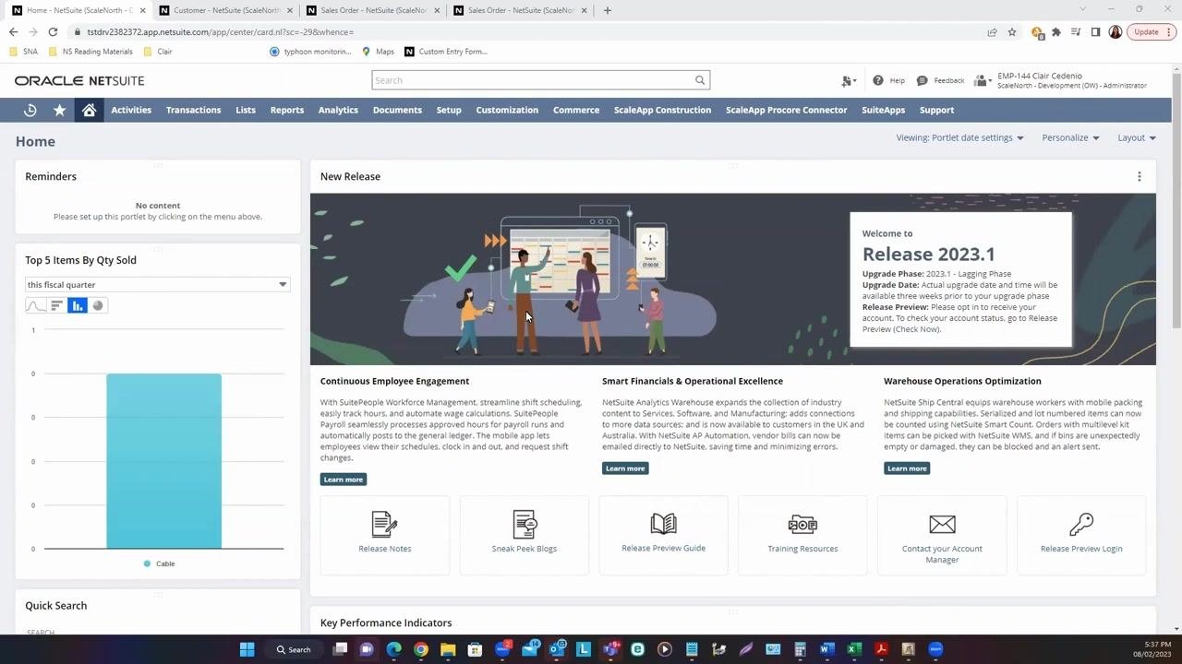This screenshot has width=1182, height=664.
Task: Open the New Release portlet three-dot menu
Action: click(x=1139, y=176)
